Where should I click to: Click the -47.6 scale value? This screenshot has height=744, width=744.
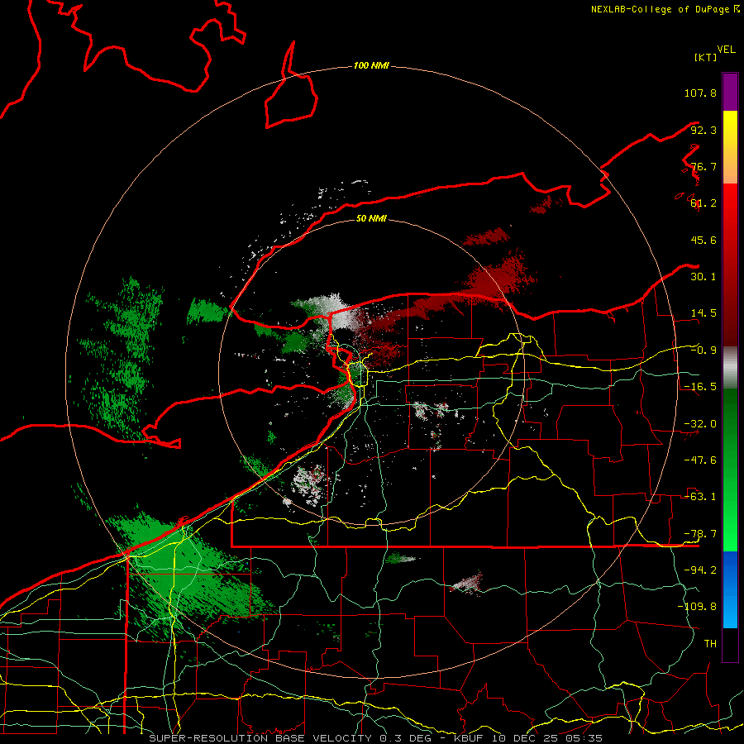click(700, 460)
